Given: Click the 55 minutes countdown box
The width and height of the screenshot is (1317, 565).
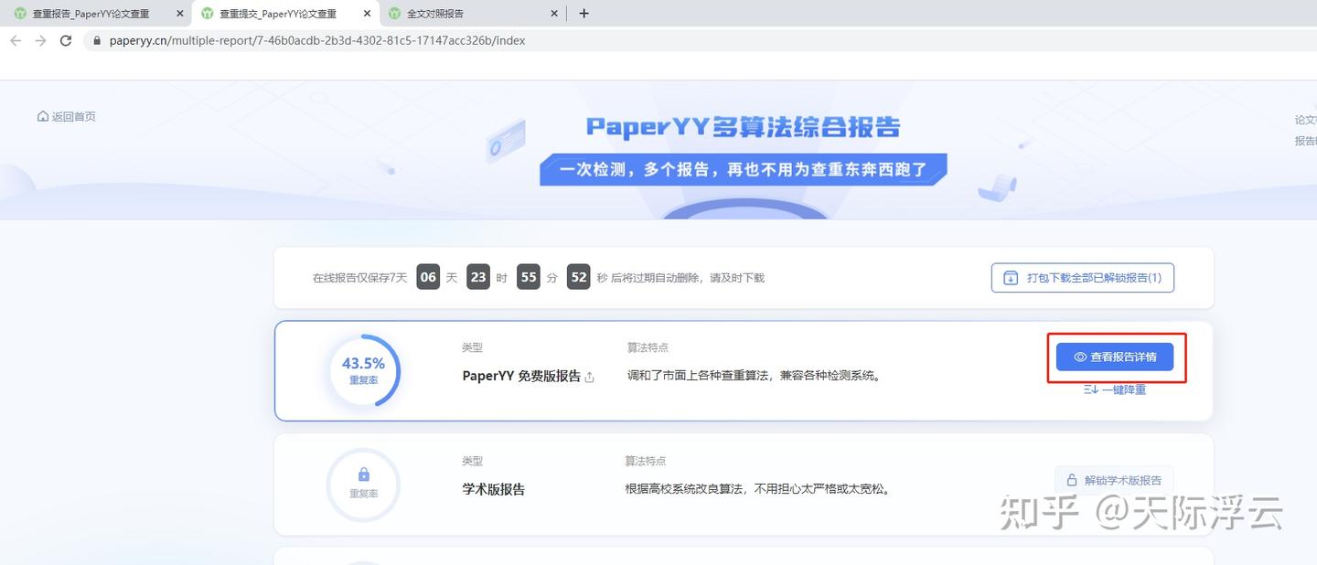Looking at the screenshot, I should coord(528,277).
